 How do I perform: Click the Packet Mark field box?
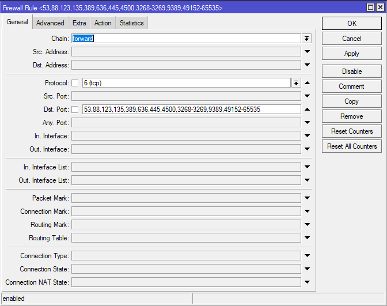click(x=186, y=198)
